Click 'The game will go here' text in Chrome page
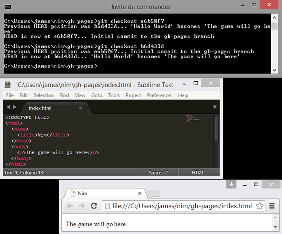The height and width of the screenshot is (234, 282). coord(96,224)
